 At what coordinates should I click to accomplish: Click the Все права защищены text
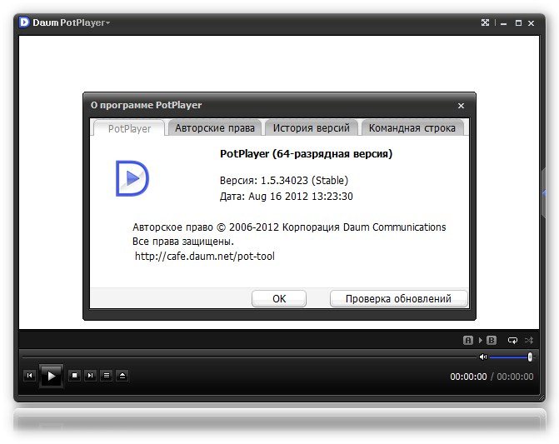[x=183, y=242]
